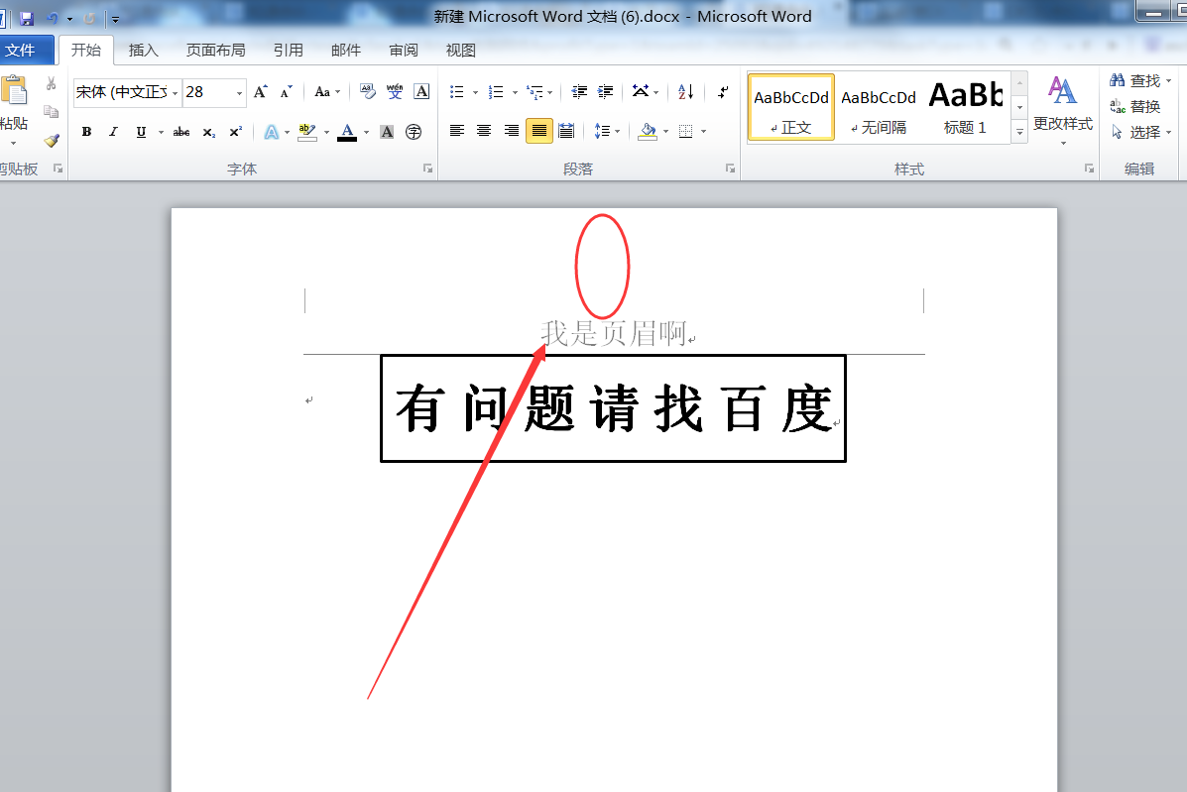1187x792 pixels.
Task: Toggle Bold formatting
Action: click(87, 133)
